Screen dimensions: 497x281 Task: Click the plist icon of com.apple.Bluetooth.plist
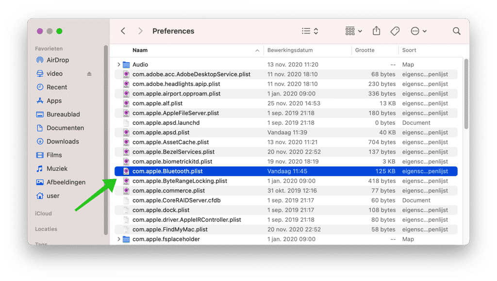click(x=126, y=171)
